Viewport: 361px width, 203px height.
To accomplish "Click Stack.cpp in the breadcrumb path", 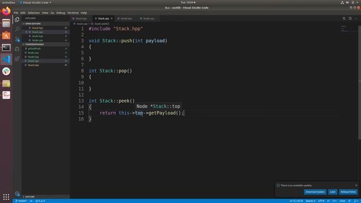I will 82,24.
